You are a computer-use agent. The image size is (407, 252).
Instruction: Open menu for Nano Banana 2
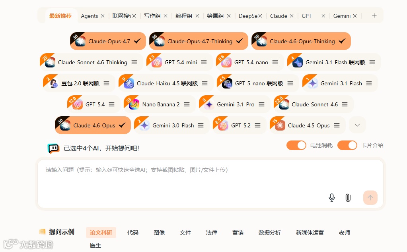[x=187, y=104]
